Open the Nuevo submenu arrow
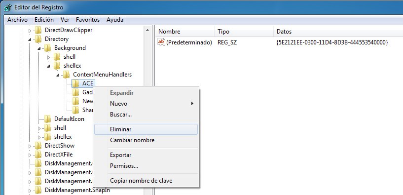Image resolution: width=403 pixels, height=195 pixels. pos(192,104)
